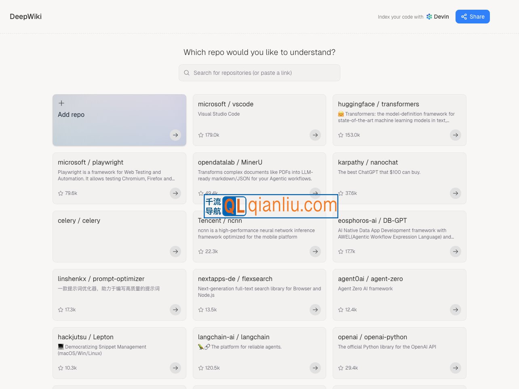Select the linshenkx / prompt-optimizer card
This screenshot has height=389, width=519.
pyautogui.click(x=119, y=295)
